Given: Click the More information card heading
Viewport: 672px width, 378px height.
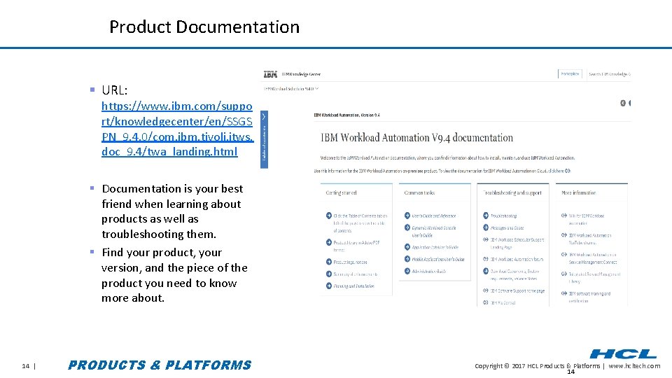Looking at the screenshot, I should [x=579, y=193].
